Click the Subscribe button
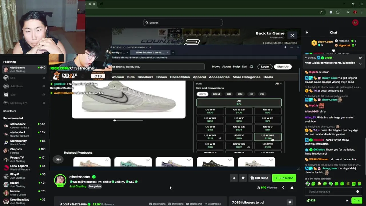 click(x=284, y=178)
